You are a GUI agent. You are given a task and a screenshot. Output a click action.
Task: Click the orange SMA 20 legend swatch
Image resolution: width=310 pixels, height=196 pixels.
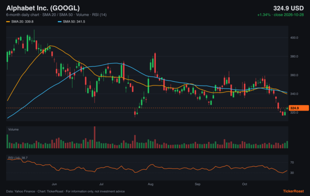[x=8, y=21]
